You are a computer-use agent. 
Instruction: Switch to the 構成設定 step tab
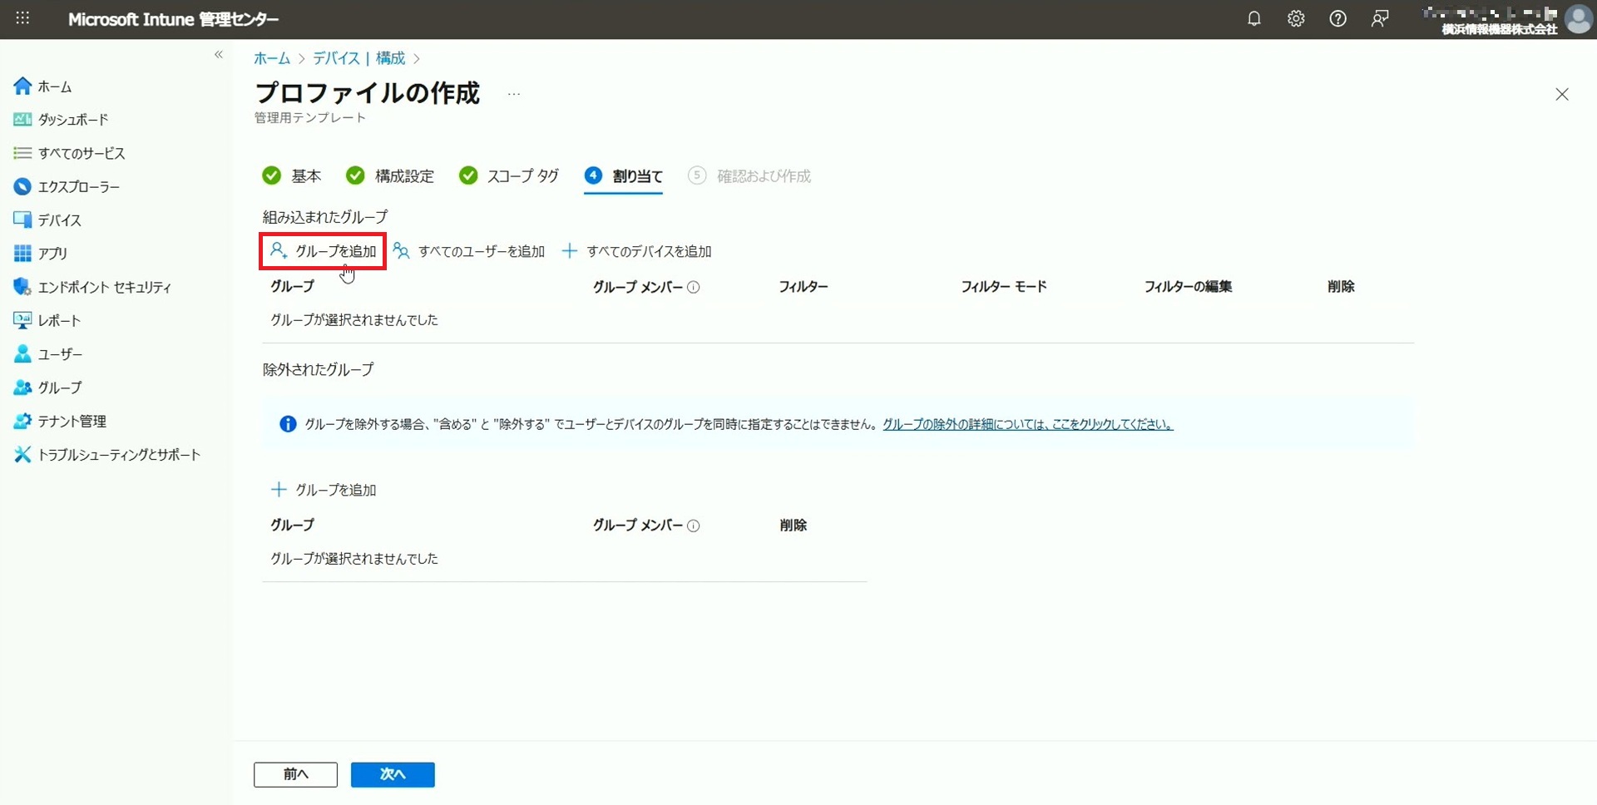tap(390, 176)
